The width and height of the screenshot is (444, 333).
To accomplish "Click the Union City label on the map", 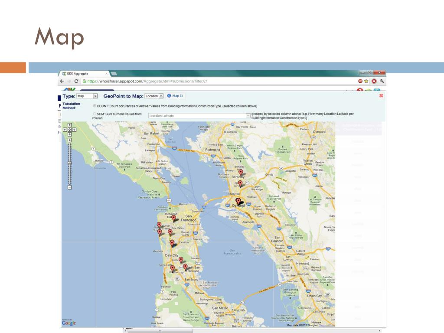I will (314, 296).
